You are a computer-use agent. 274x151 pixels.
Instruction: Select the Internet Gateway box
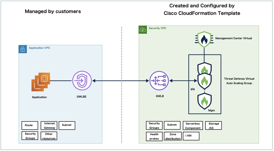click(x=49, y=126)
